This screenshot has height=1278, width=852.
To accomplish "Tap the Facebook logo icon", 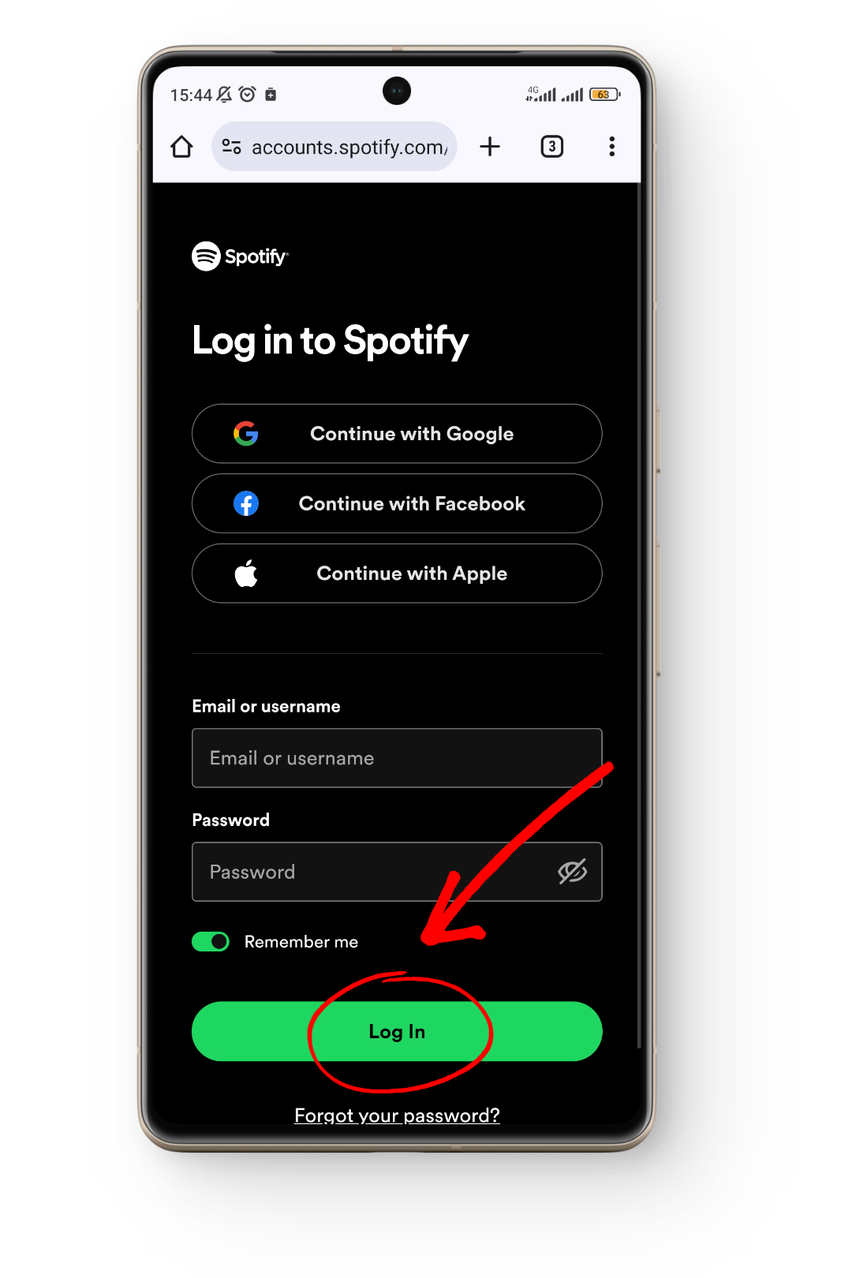I will [246, 503].
